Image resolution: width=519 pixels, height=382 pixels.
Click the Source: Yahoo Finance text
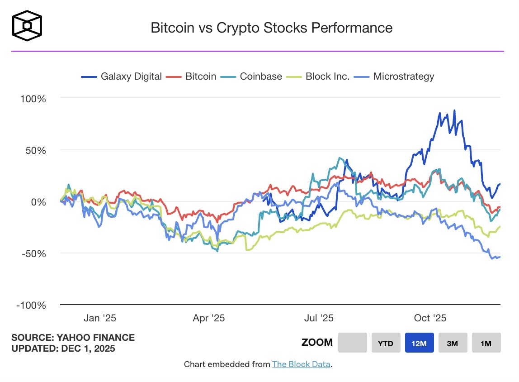point(73,338)
